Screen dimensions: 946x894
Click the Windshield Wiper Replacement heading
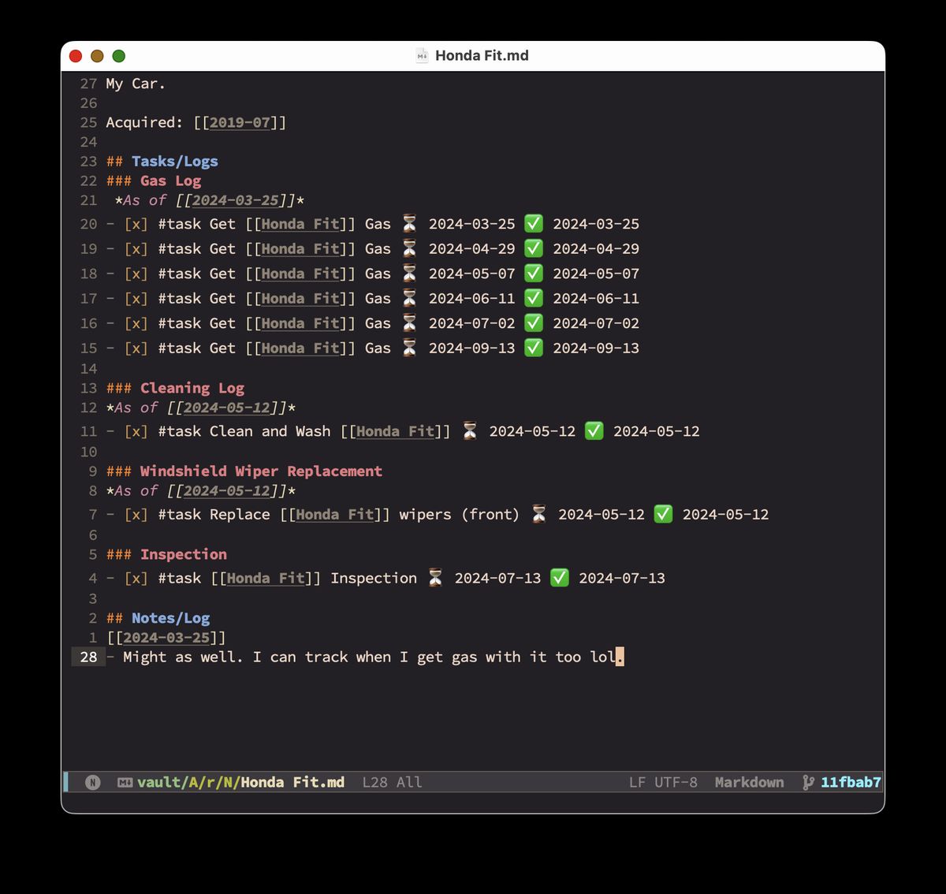coord(261,471)
